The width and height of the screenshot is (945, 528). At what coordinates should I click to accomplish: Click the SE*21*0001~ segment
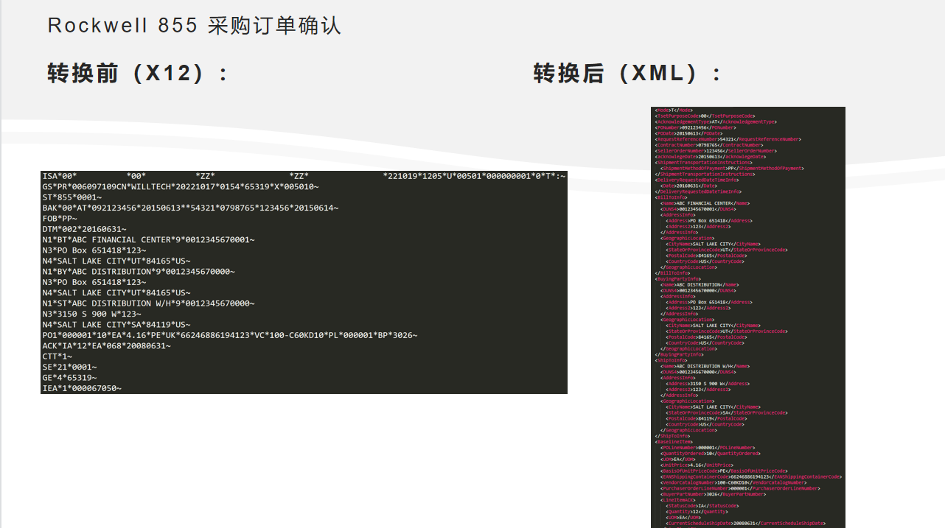[x=69, y=367]
